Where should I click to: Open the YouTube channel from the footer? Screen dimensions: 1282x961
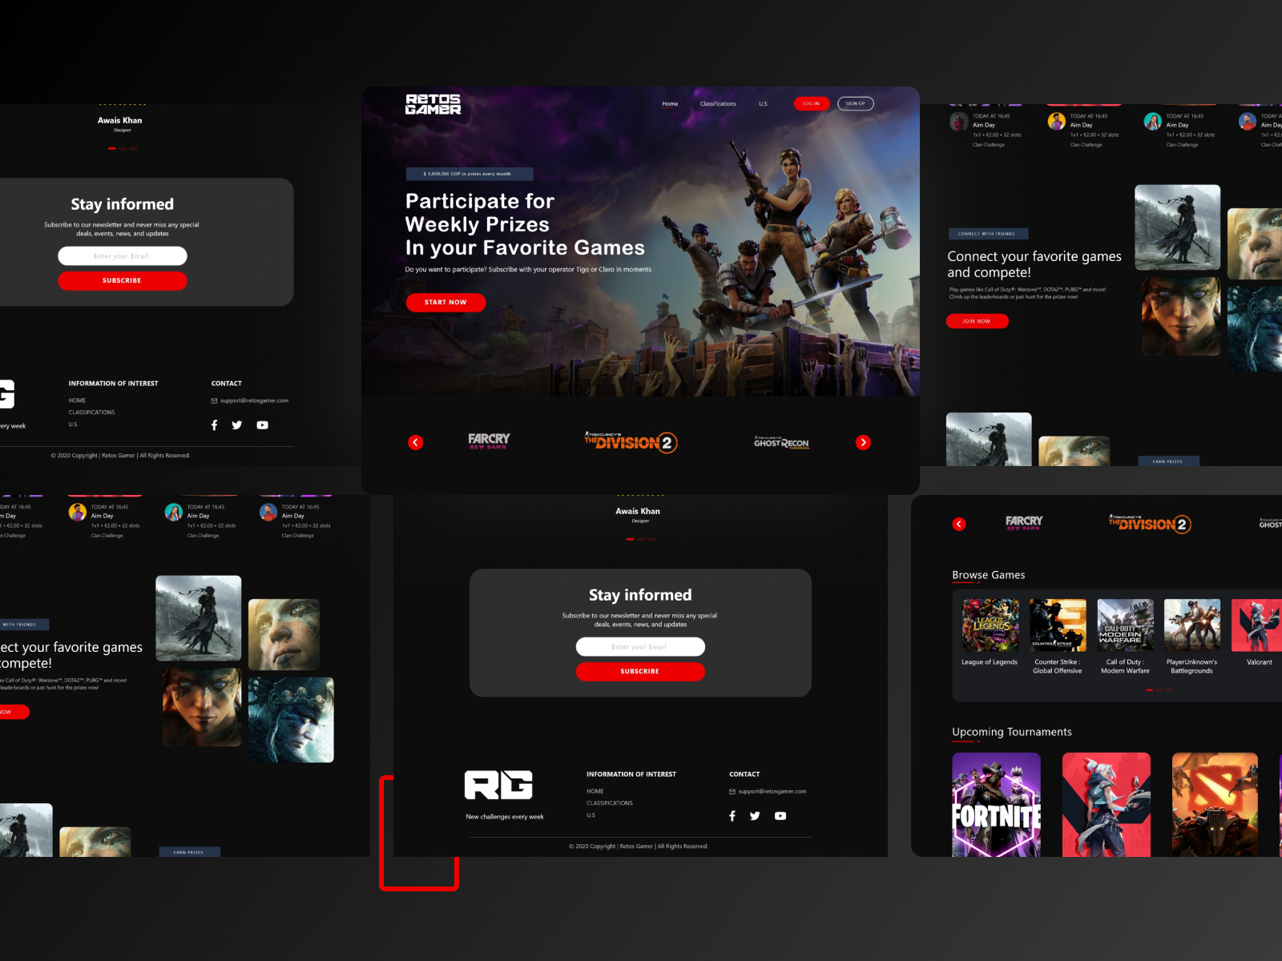point(780,816)
